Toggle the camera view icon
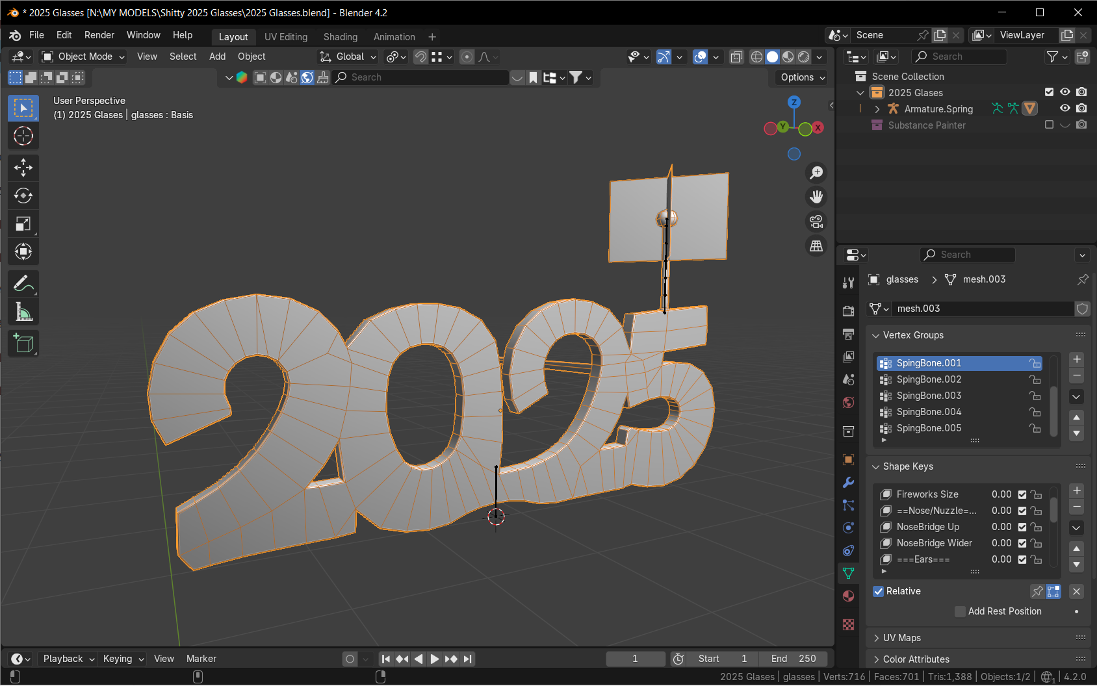 816,222
